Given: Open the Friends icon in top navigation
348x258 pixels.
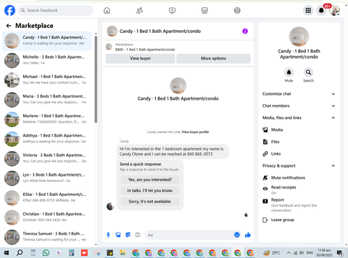Looking at the screenshot, I should click(x=139, y=10).
